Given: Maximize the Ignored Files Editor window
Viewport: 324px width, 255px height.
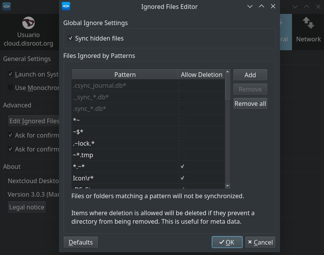Looking at the screenshot, I should pos(262,6).
